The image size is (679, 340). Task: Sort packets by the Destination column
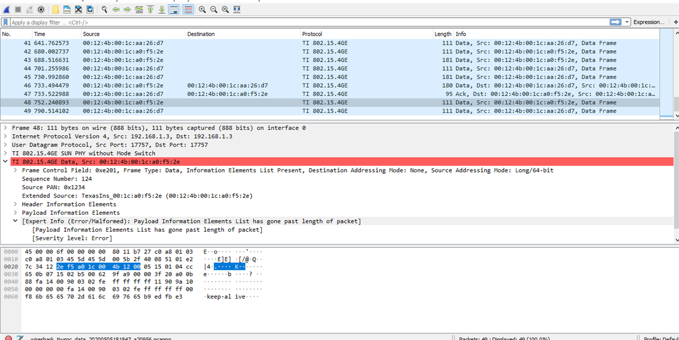point(243,34)
